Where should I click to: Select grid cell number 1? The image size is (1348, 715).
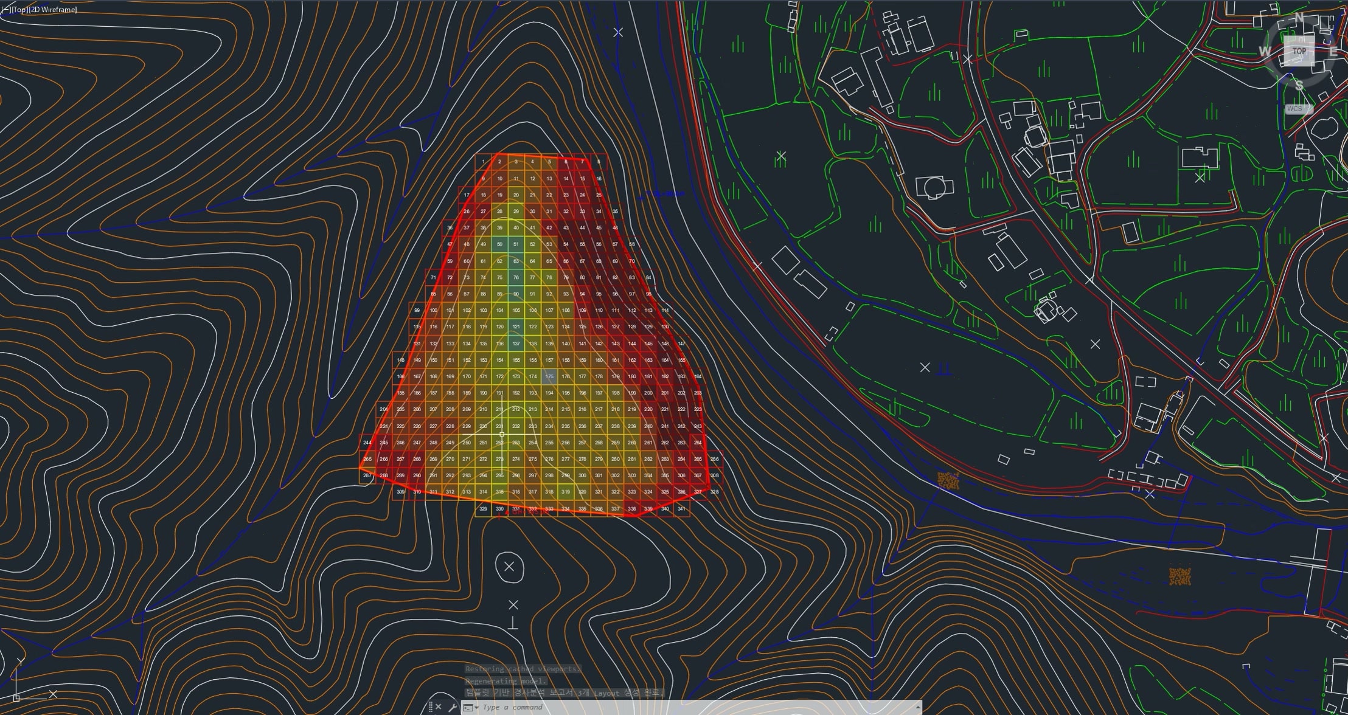[x=484, y=162]
